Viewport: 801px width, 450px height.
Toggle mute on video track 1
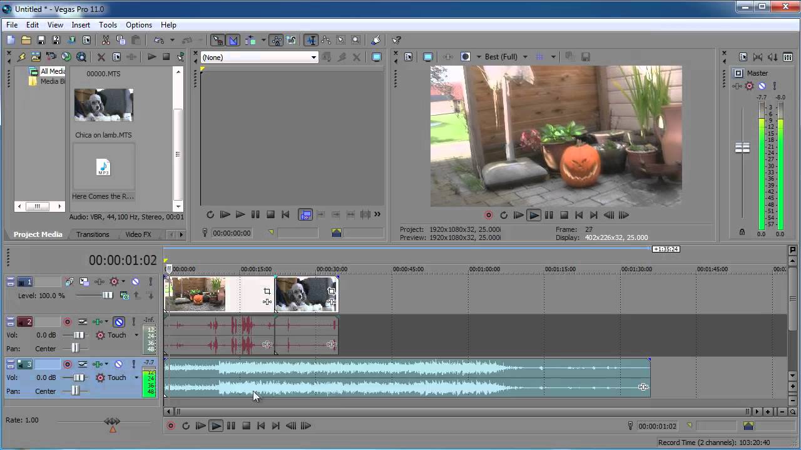[x=135, y=282]
